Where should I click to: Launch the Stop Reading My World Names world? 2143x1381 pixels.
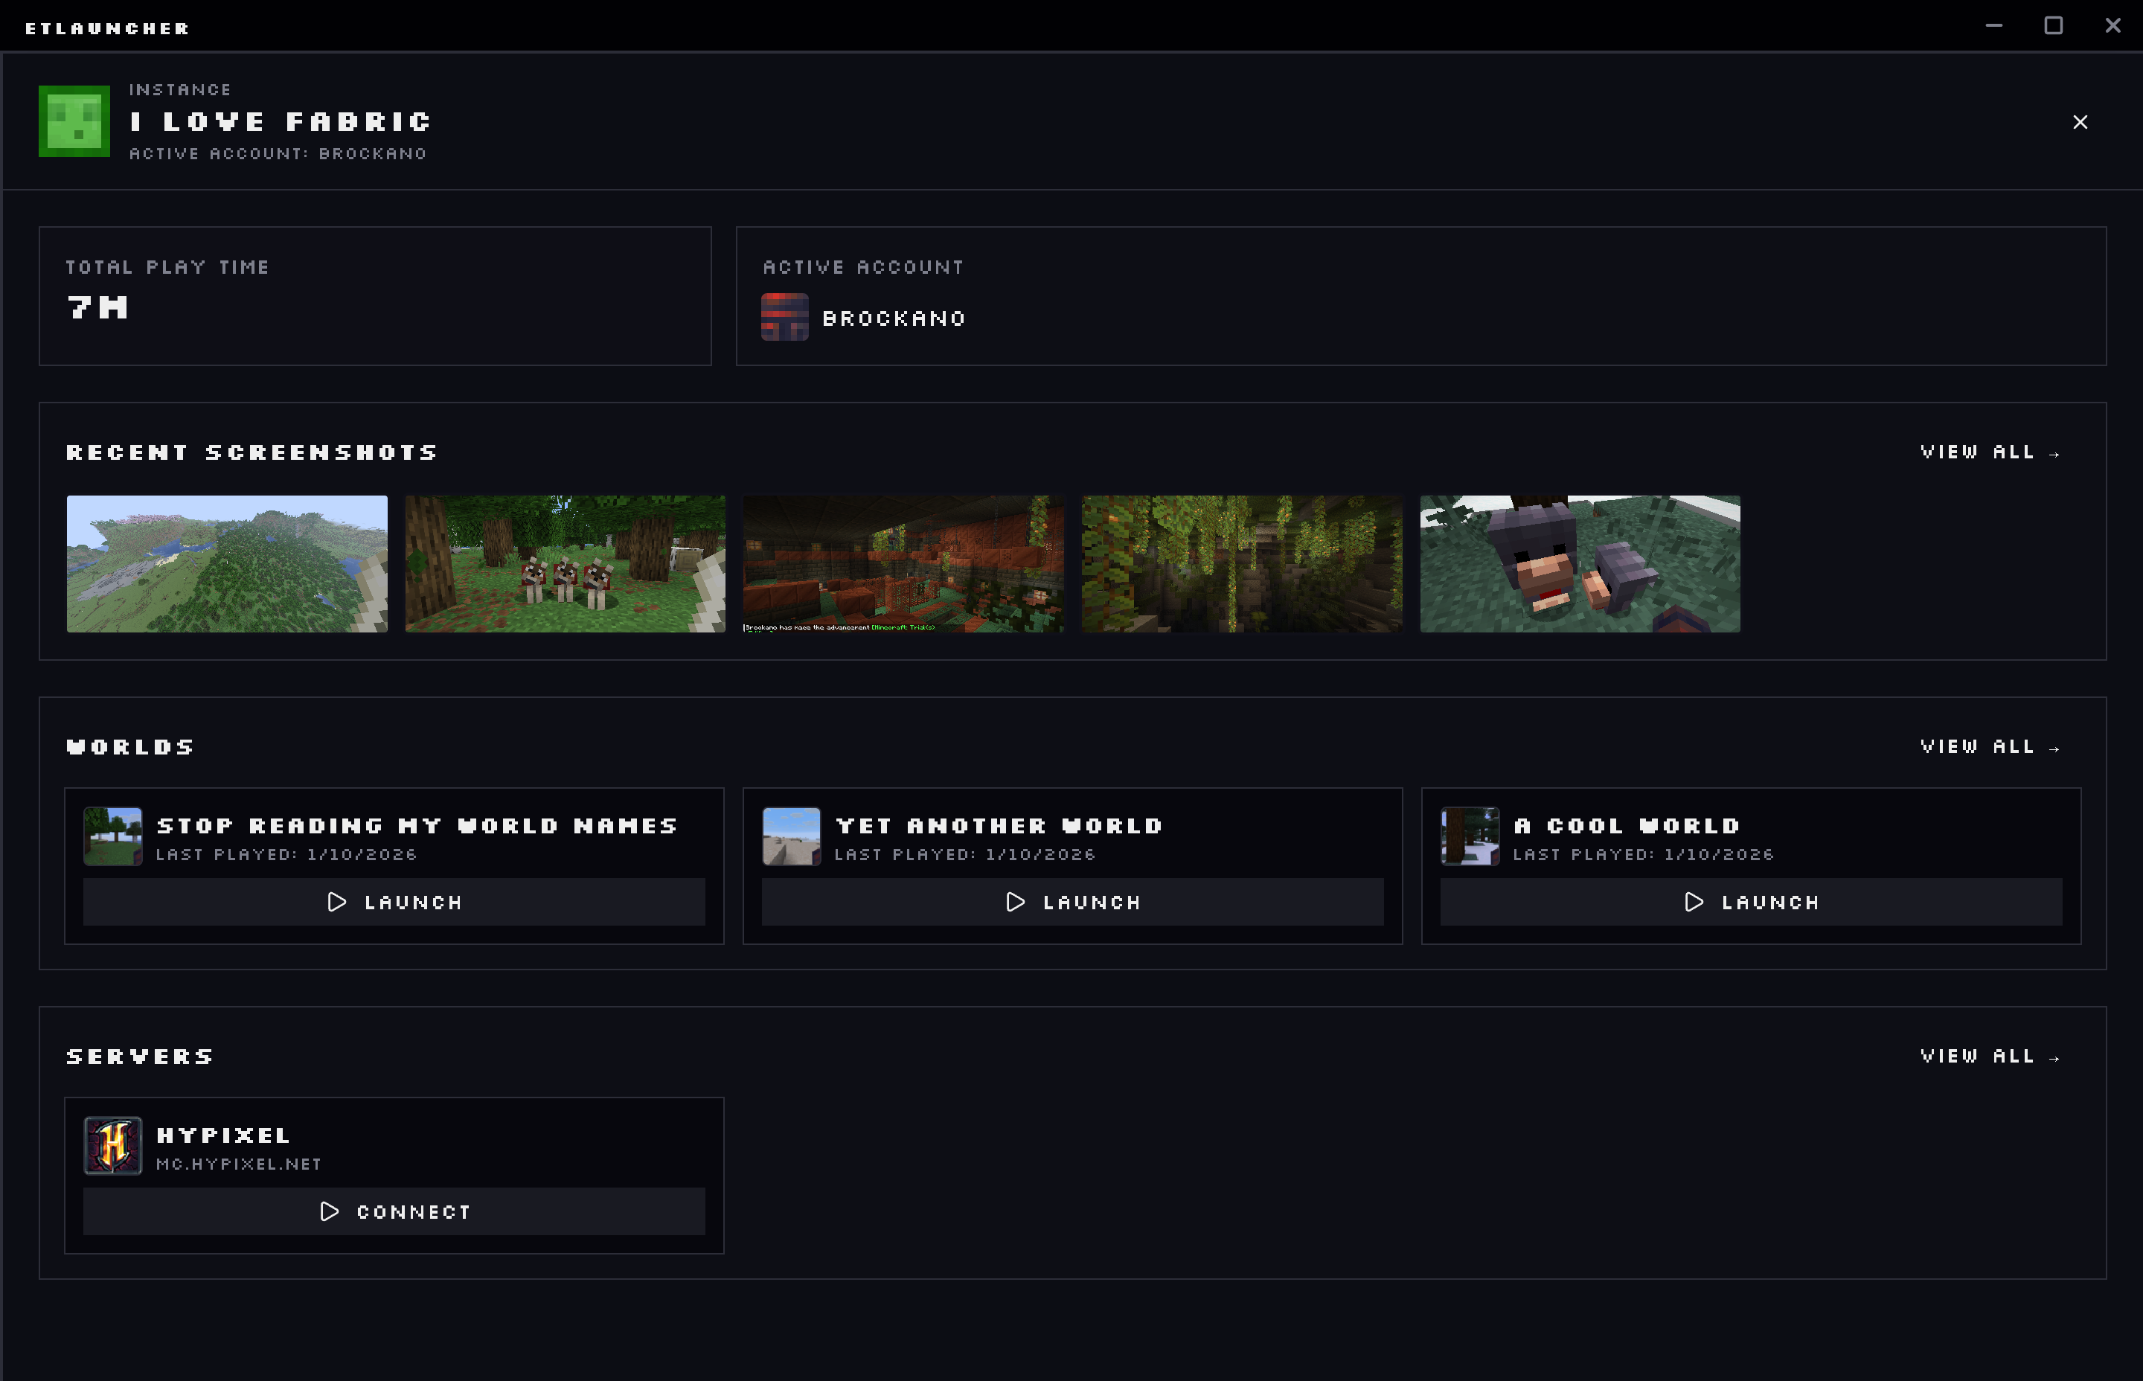[394, 902]
